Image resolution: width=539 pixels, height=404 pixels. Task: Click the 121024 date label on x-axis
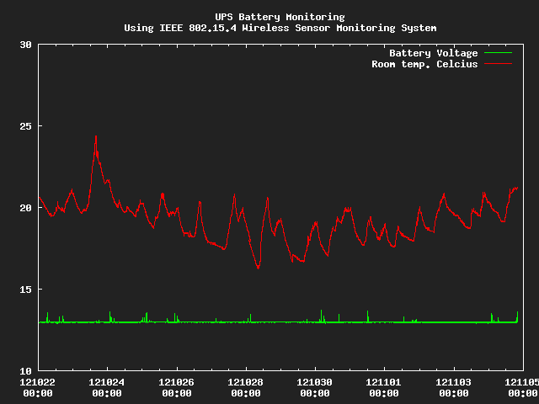[x=107, y=382]
